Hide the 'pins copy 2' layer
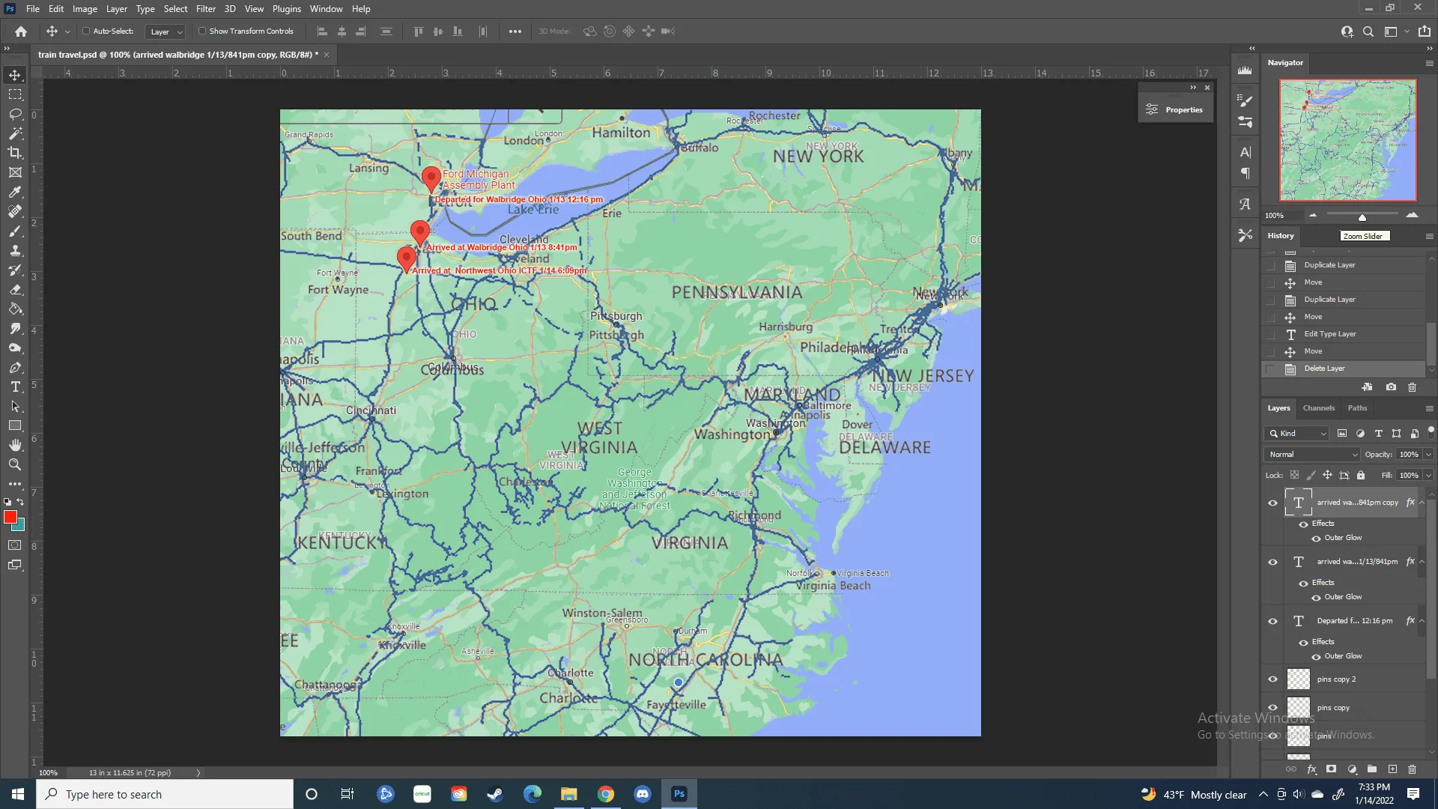 [1272, 679]
